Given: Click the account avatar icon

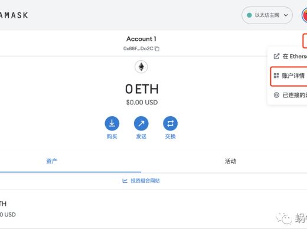Looking at the screenshot, I should (305, 15).
